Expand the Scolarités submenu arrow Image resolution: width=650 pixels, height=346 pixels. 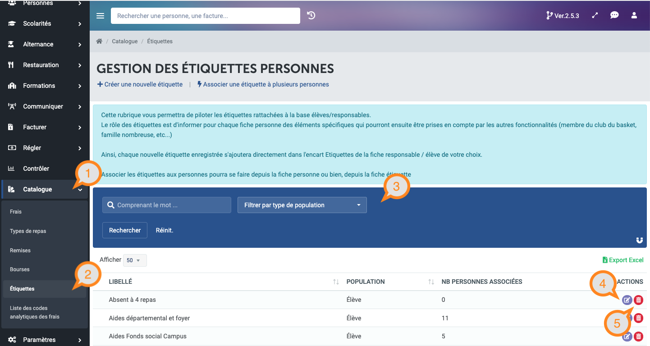point(80,24)
